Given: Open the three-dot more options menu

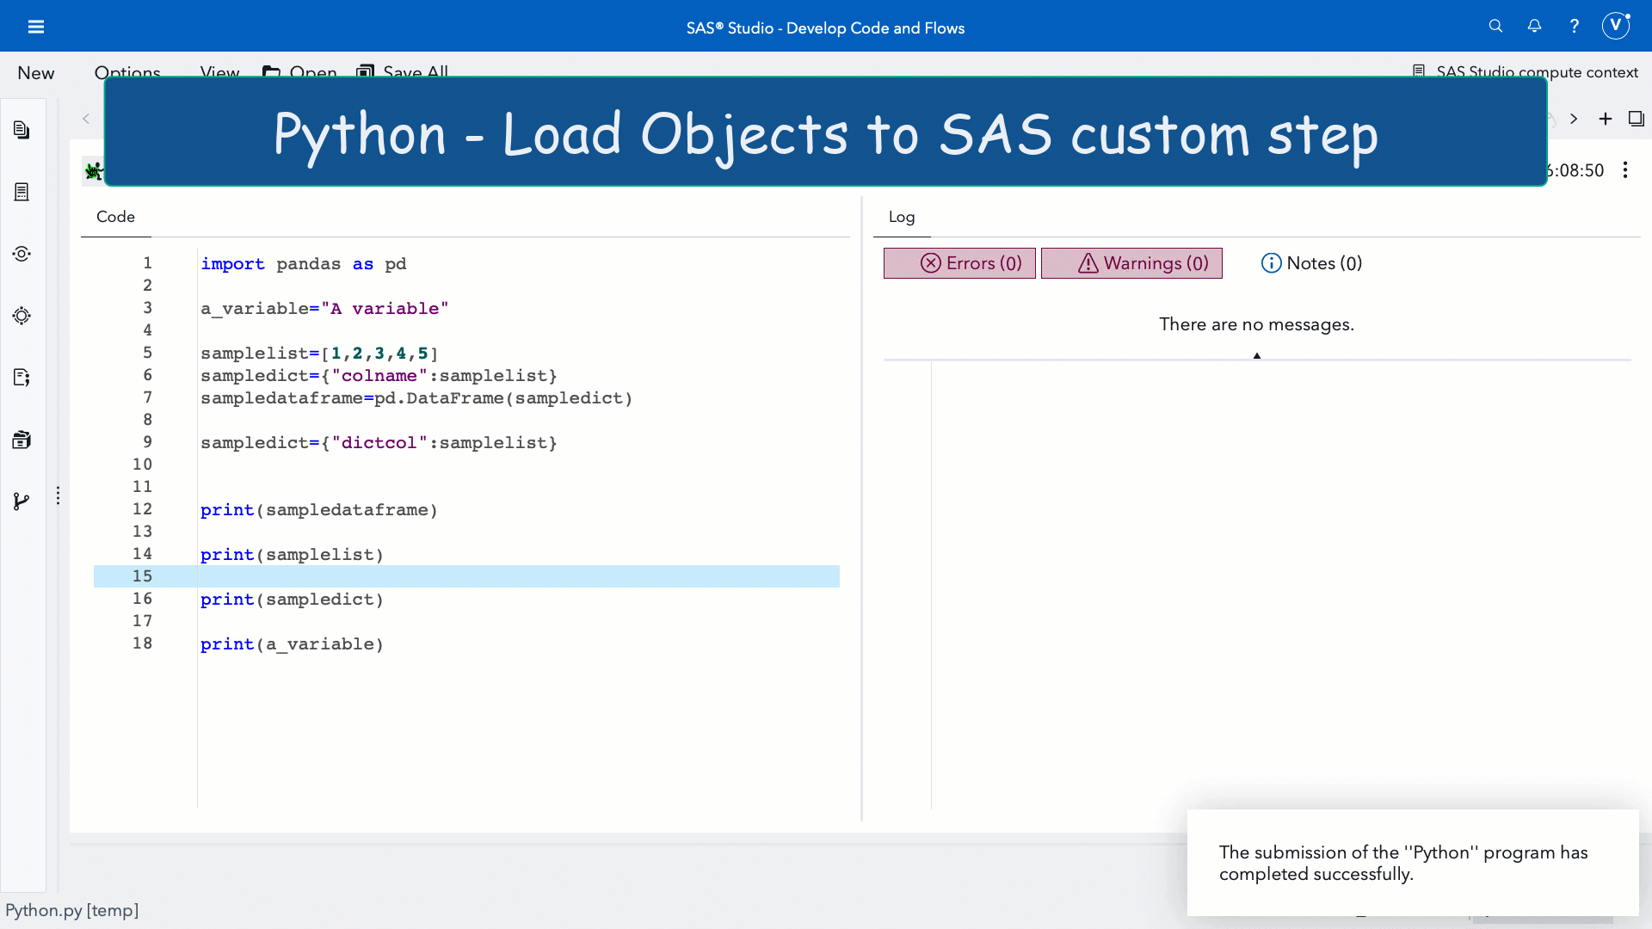Looking at the screenshot, I should pyautogui.click(x=1625, y=169).
